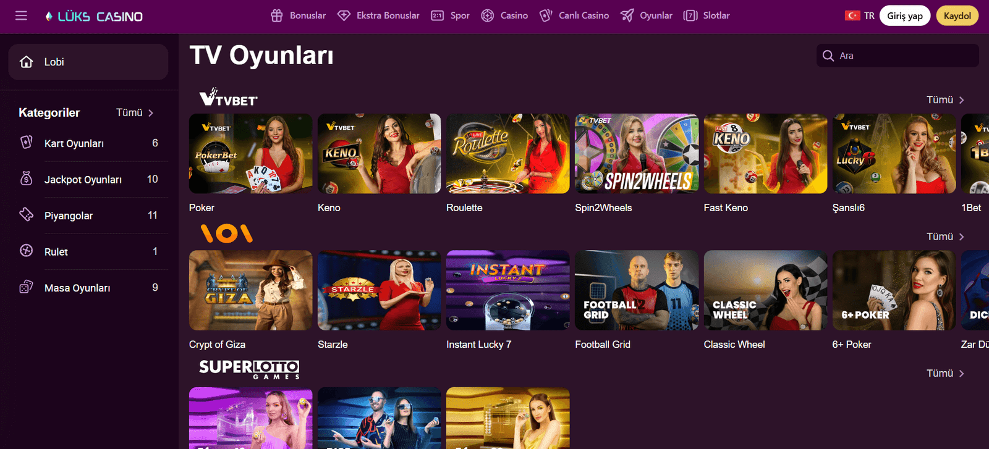The height and width of the screenshot is (449, 989).
Task: Go to Casino section
Action: [504, 16]
